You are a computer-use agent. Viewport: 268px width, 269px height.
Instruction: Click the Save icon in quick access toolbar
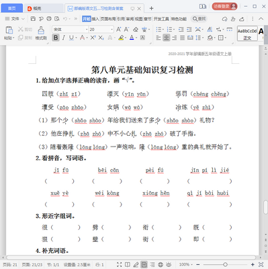tap(33, 19)
